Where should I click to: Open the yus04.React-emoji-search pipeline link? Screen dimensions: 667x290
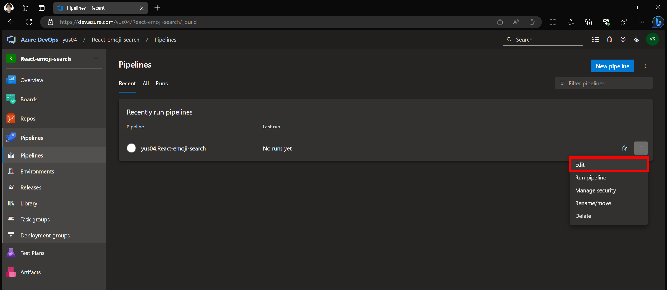click(173, 148)
